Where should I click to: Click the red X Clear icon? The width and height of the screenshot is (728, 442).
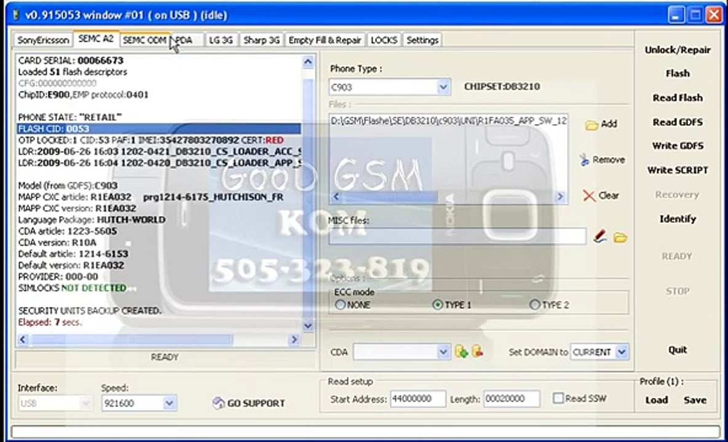pyautogui.click(x=589, y=195)
